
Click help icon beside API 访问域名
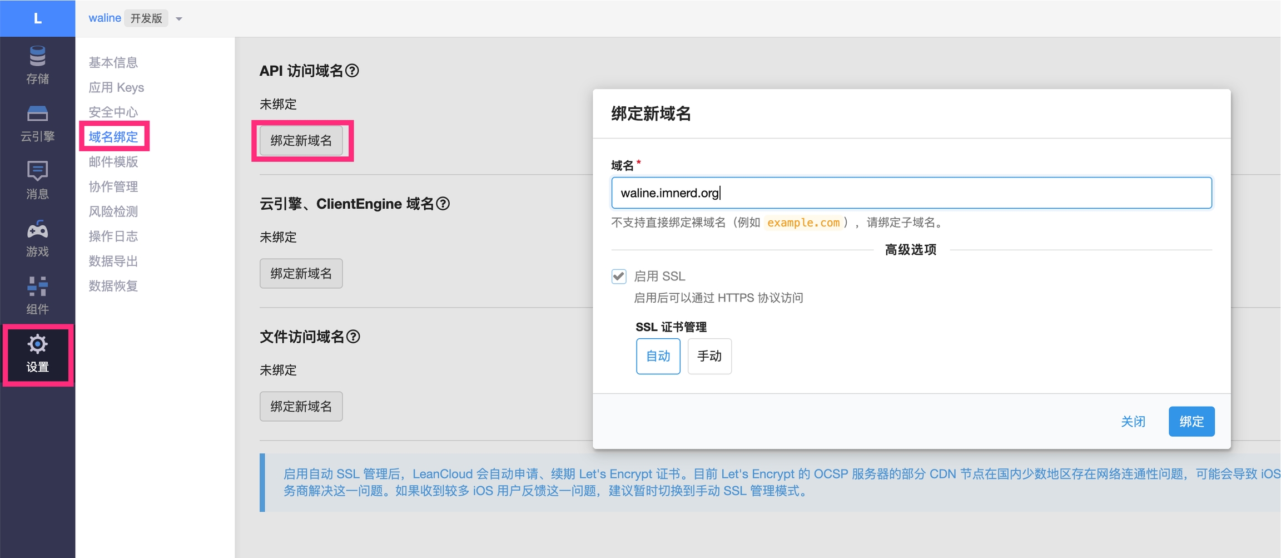352,71
